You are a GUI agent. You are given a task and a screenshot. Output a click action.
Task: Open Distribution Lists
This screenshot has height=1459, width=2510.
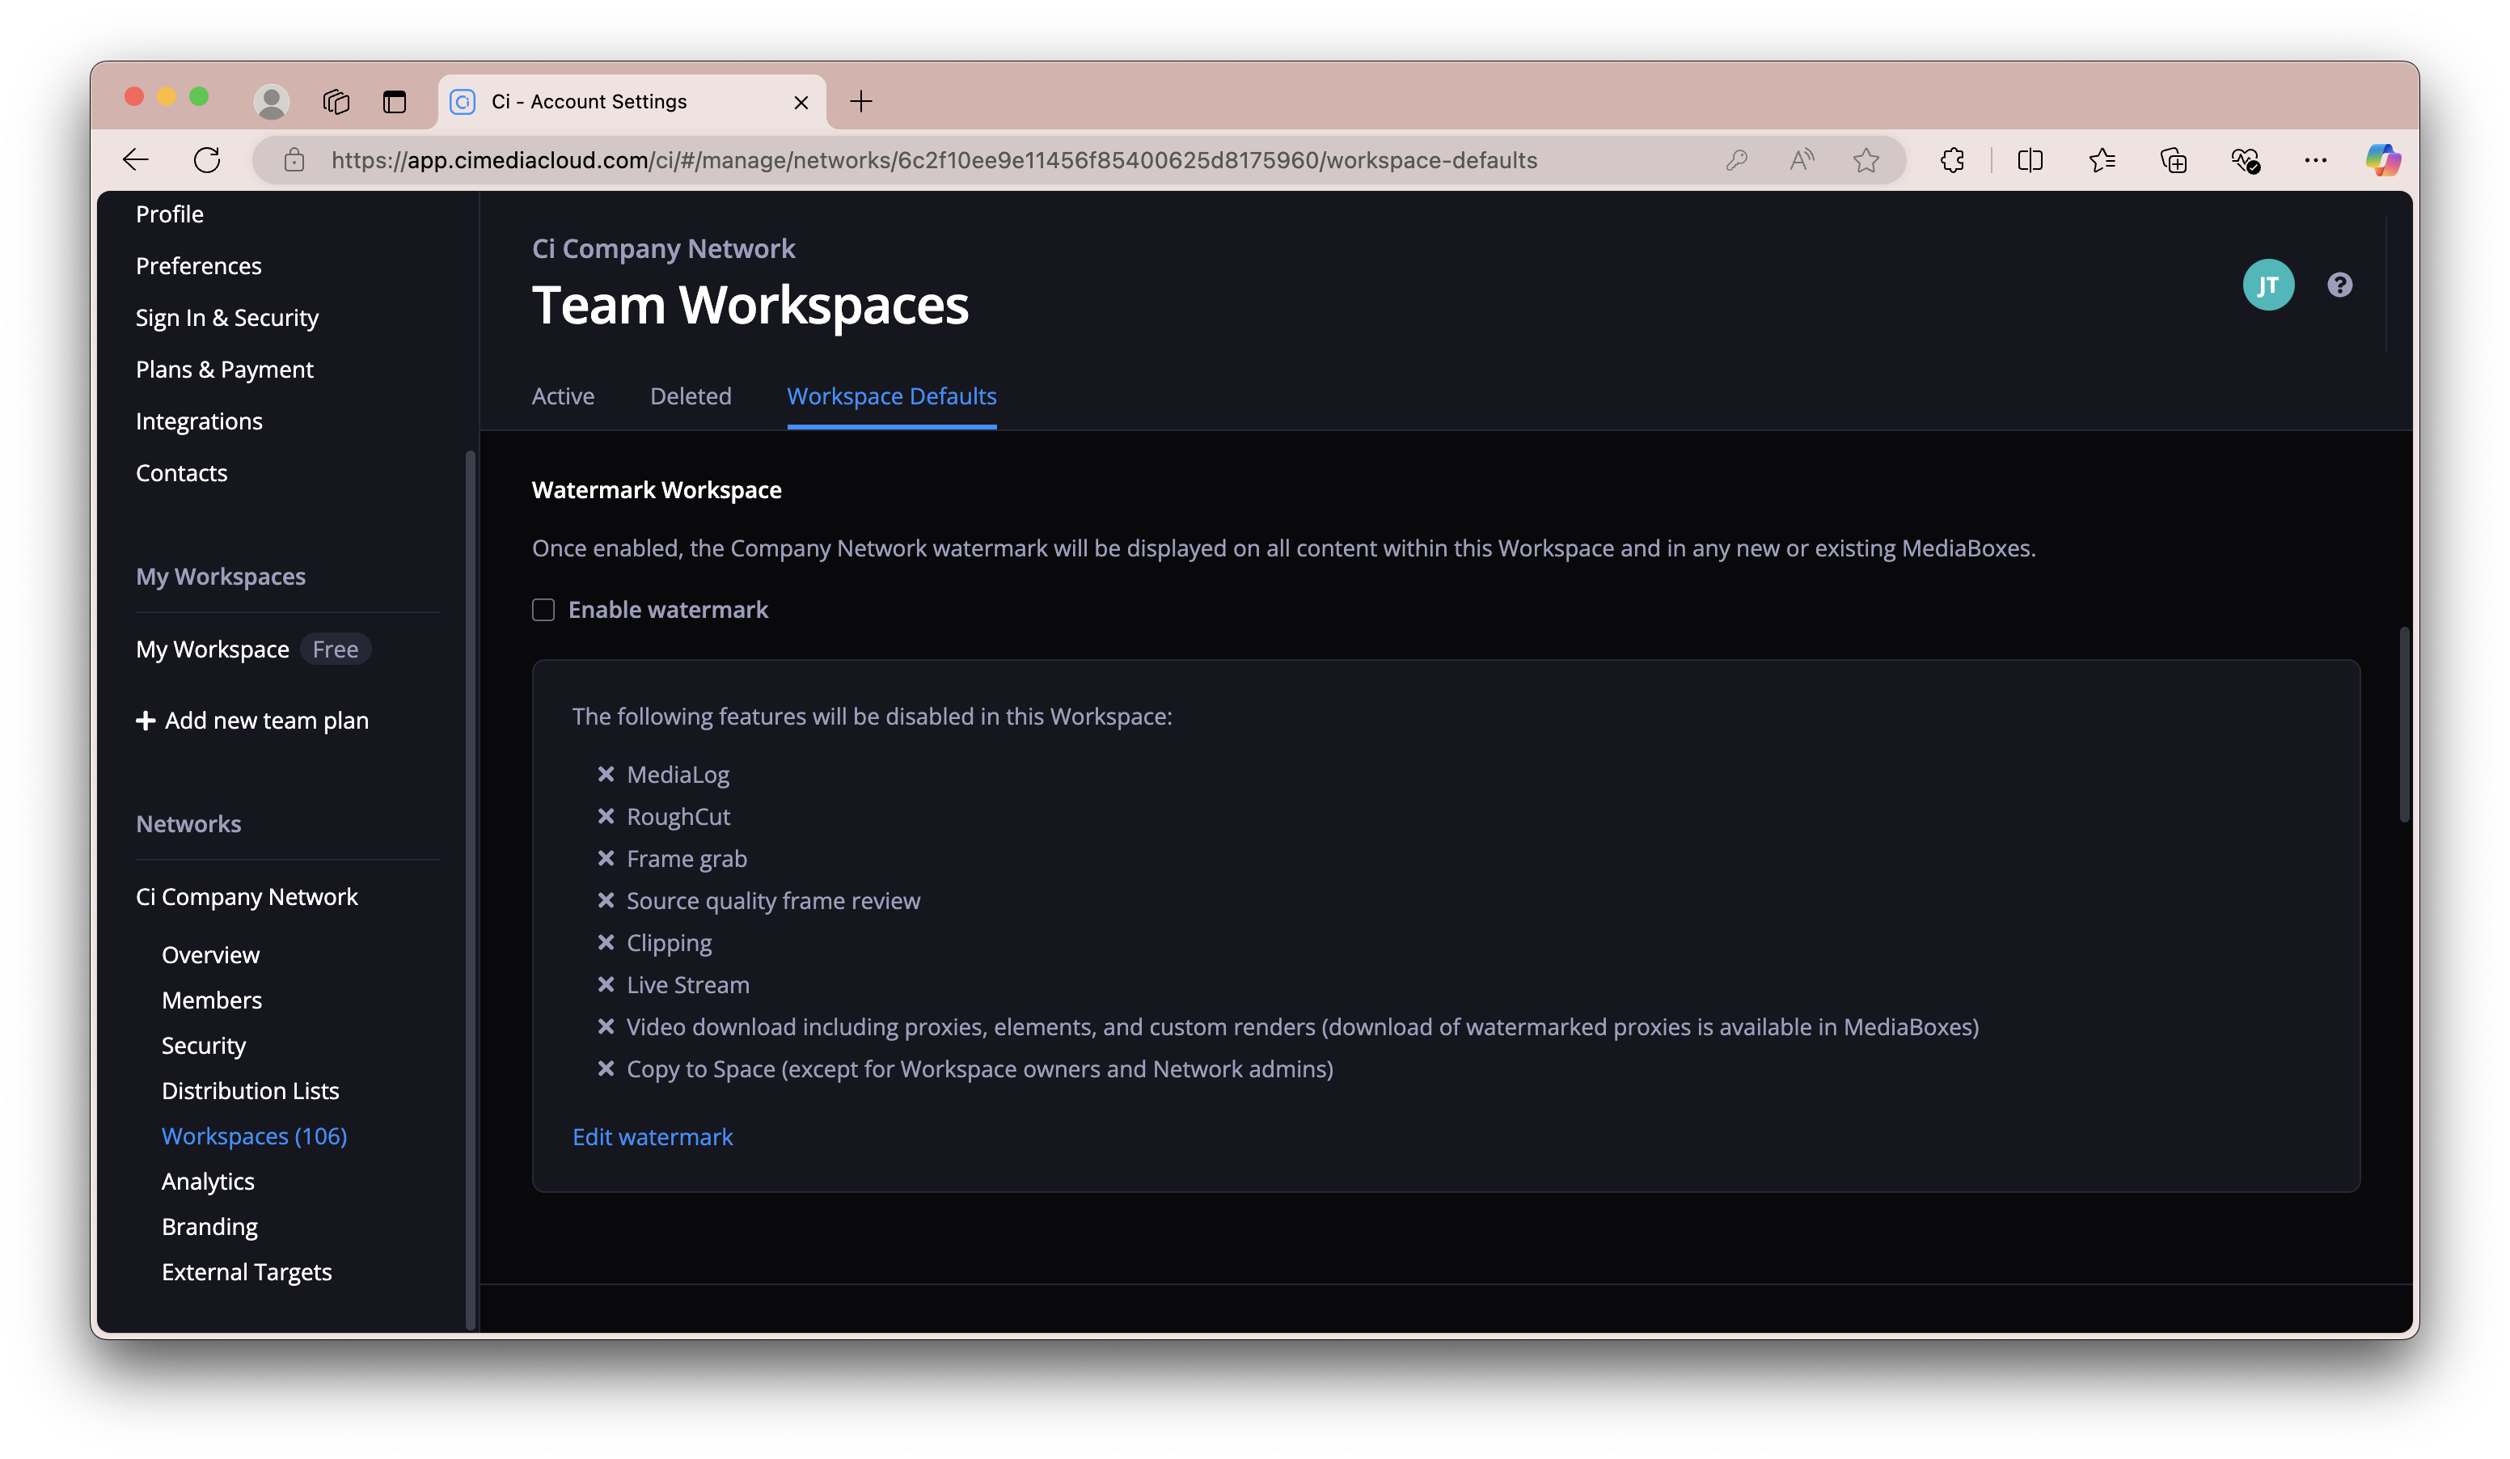tap(250, 1090)
